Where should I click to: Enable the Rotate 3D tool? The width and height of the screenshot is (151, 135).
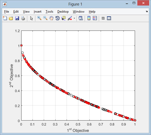coord(57,18)
